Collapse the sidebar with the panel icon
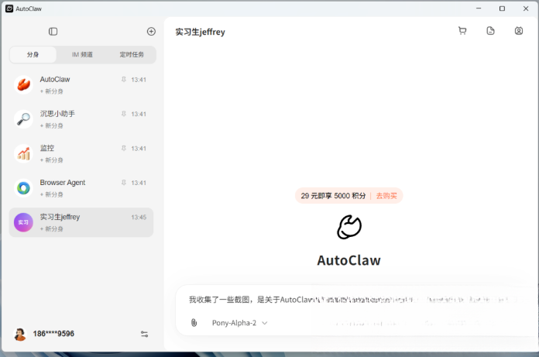 coord(53,32)
